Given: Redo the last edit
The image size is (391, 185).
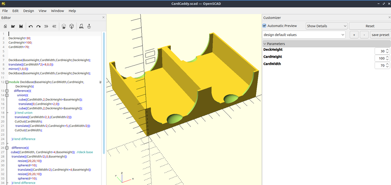Looking at the screenshot, I should pyautogui.click(x=39, y=26).
